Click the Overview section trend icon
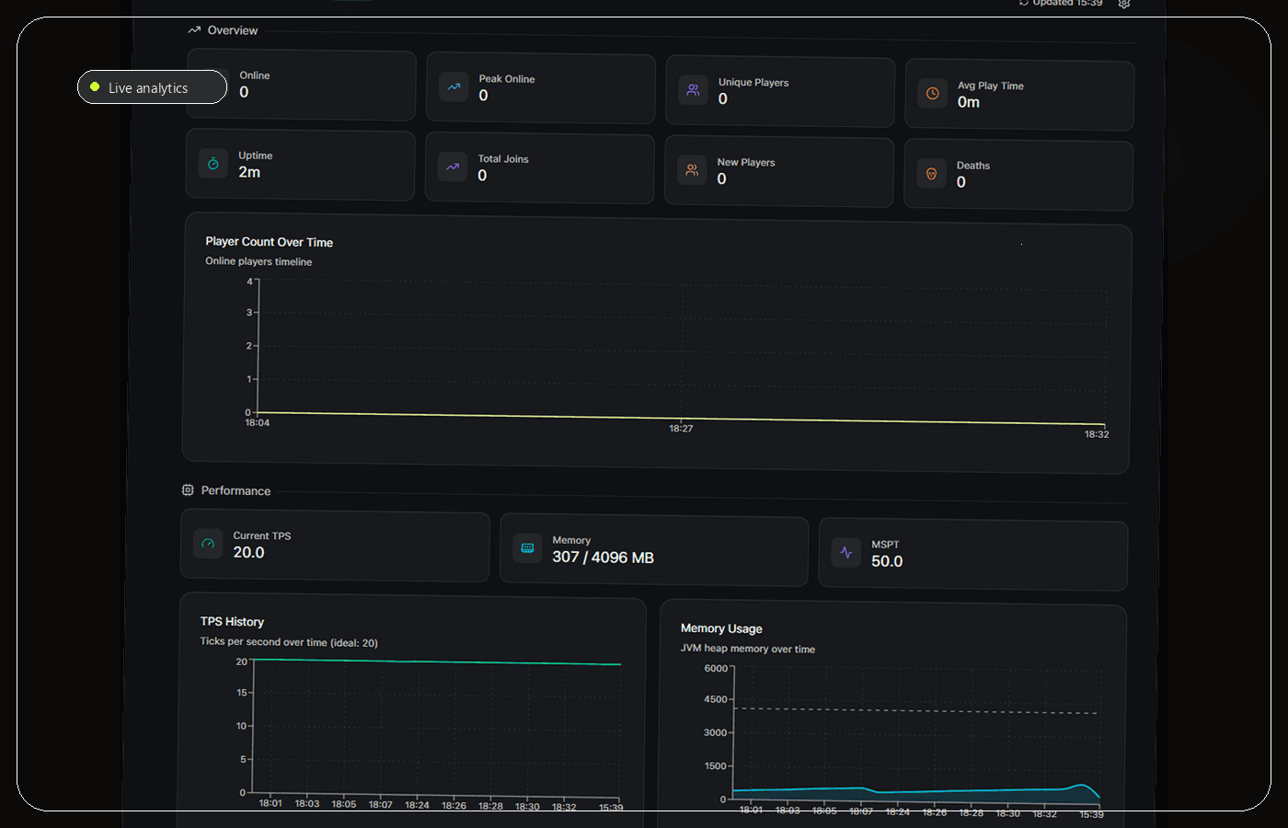This screenshot has height=828, width=1288. 194,30
